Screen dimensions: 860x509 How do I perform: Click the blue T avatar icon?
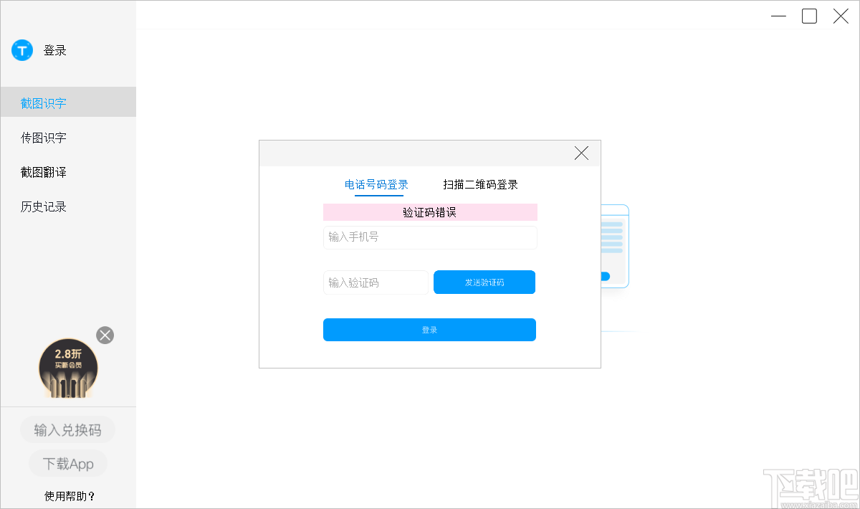coord(21,50)
